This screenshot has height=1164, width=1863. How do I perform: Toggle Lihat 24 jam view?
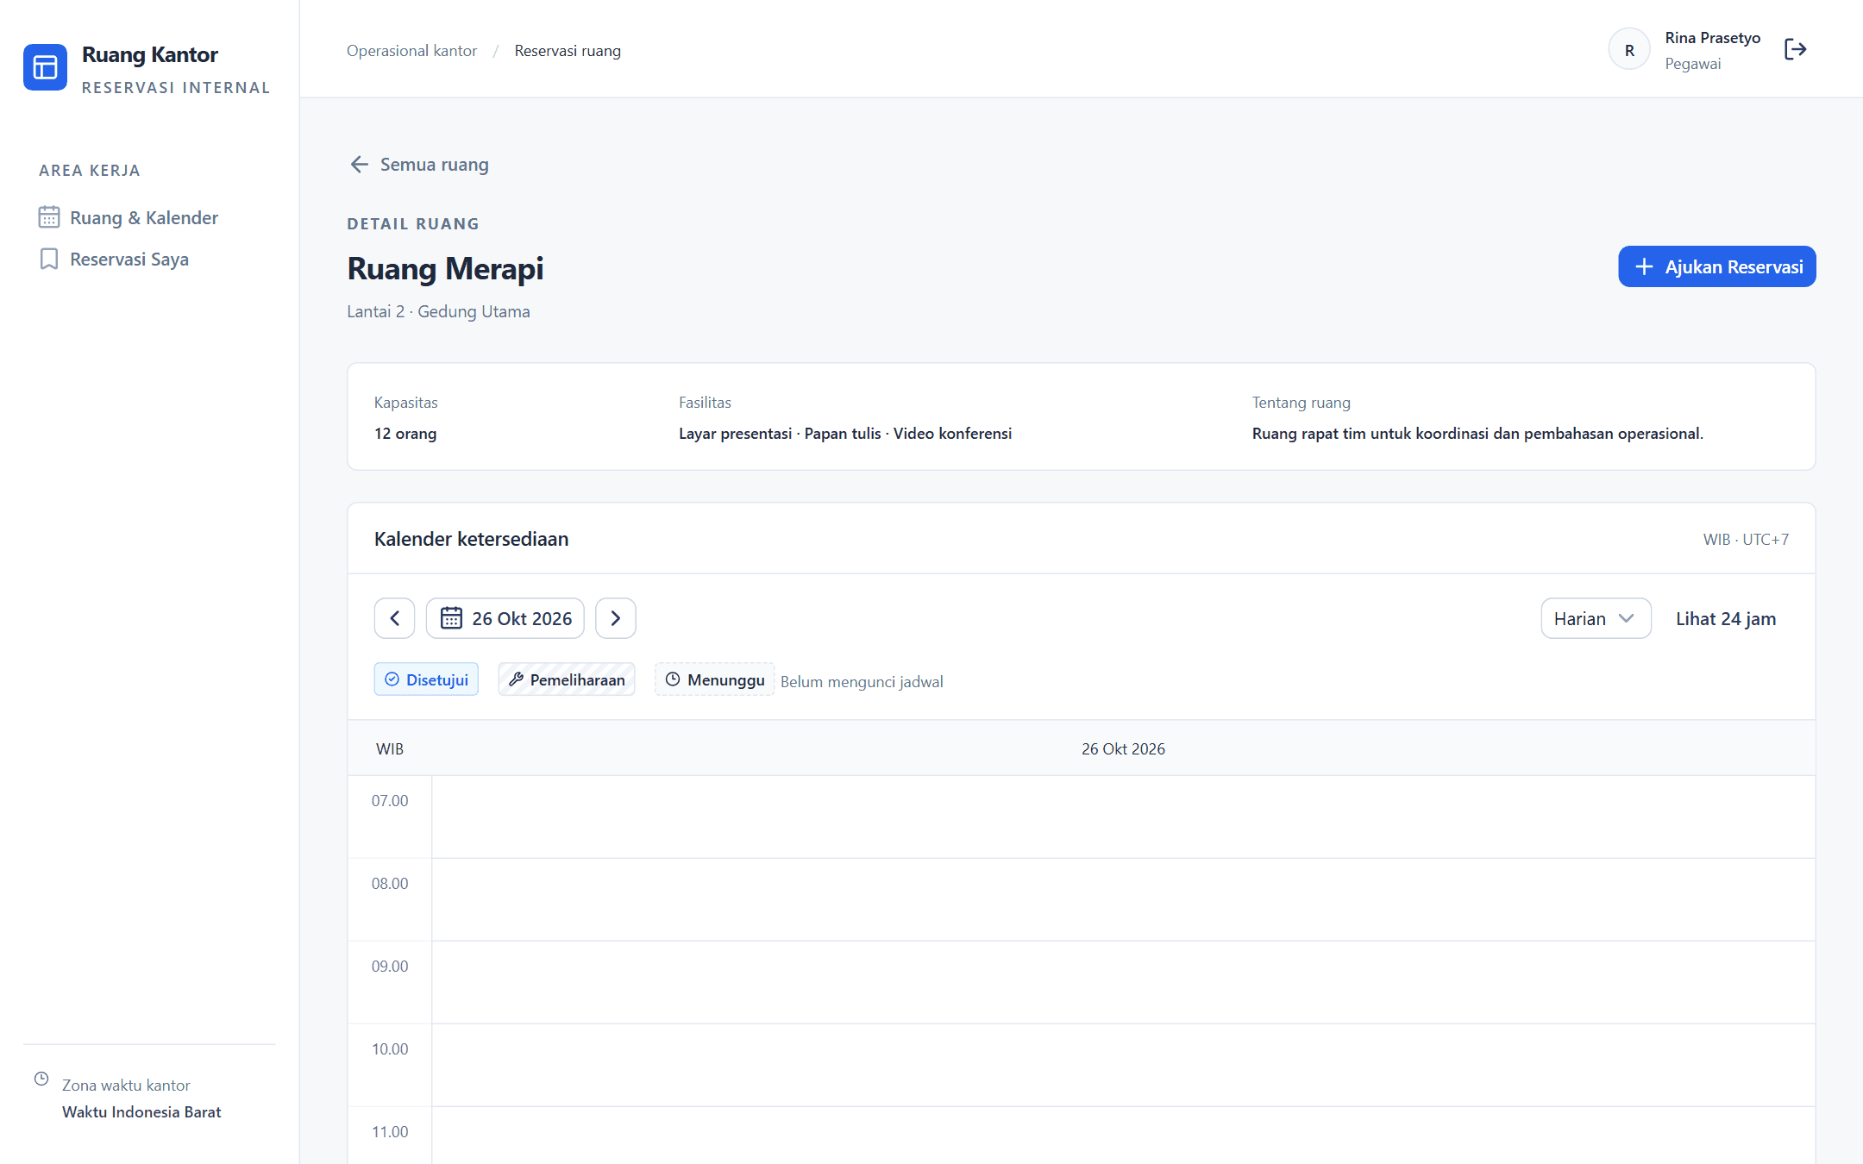[x=1725, y=618]
